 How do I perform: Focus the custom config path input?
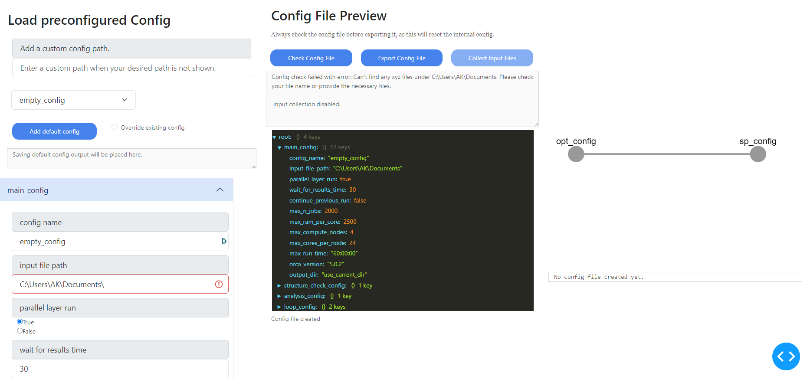pyautogui.click(x=131, y=68)
